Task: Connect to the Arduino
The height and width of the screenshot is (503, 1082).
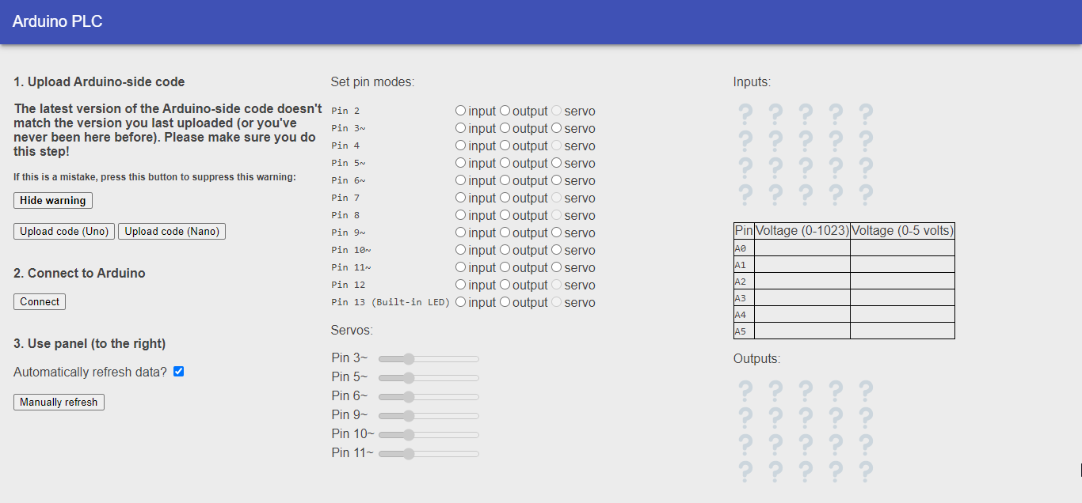Action: [x=40, y=302]
